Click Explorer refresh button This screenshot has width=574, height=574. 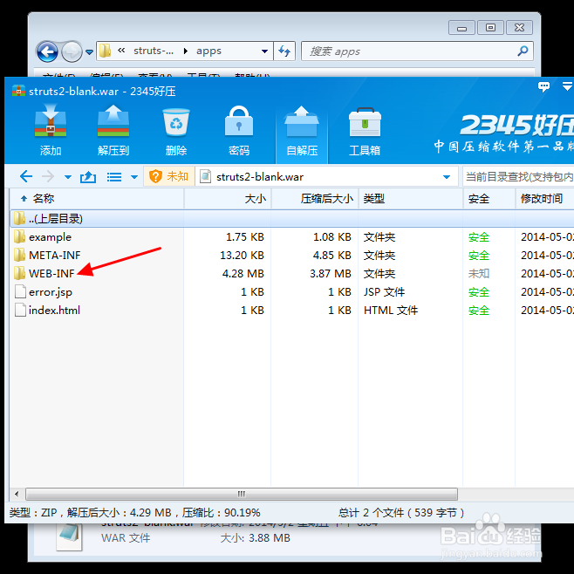tap(284, 51)
